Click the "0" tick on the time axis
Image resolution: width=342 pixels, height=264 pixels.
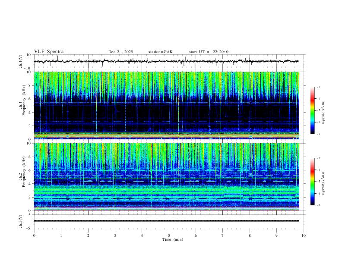[x=34, y=236]
